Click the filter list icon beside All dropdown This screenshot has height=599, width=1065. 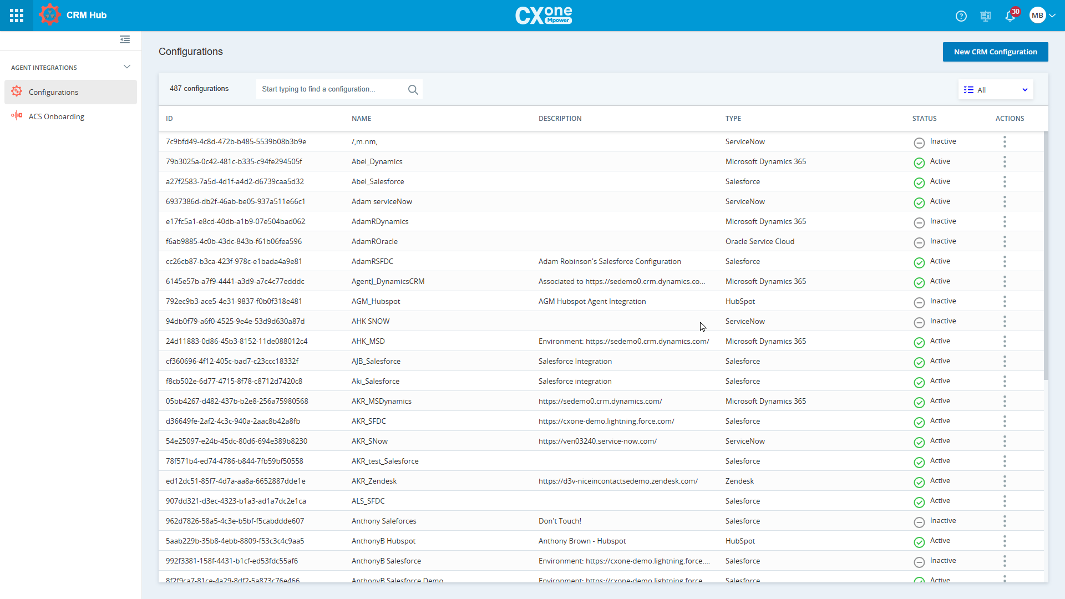pyautogui.click(x=969, y=89)
